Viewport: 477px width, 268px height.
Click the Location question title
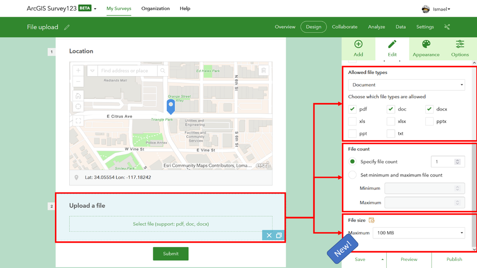81,51
